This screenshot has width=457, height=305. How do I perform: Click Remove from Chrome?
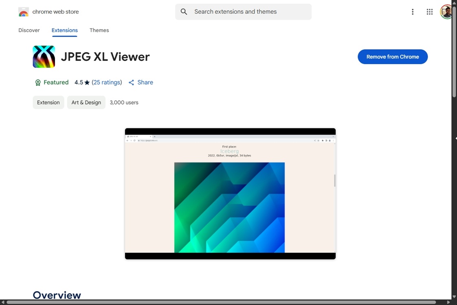tap(392, 57)
